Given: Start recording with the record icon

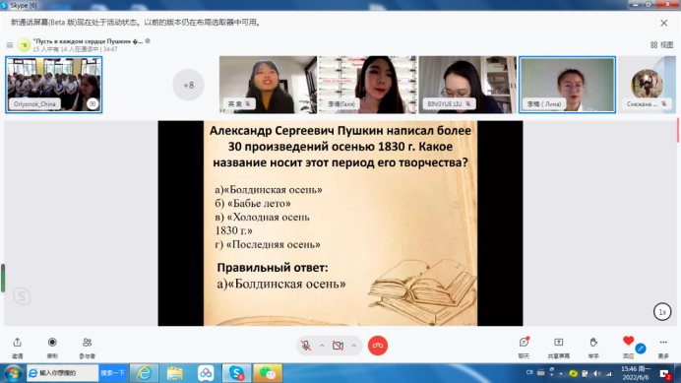Looking at the screenshot, I should (x=52, y=343).
